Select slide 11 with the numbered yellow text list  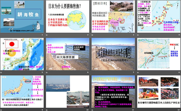tap(113, 91)
